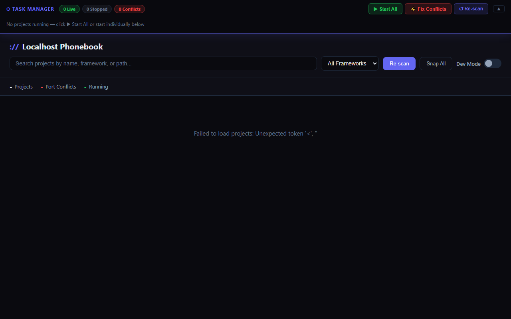
Task: Click the 0 Live status pill
Action: [69, 9]
